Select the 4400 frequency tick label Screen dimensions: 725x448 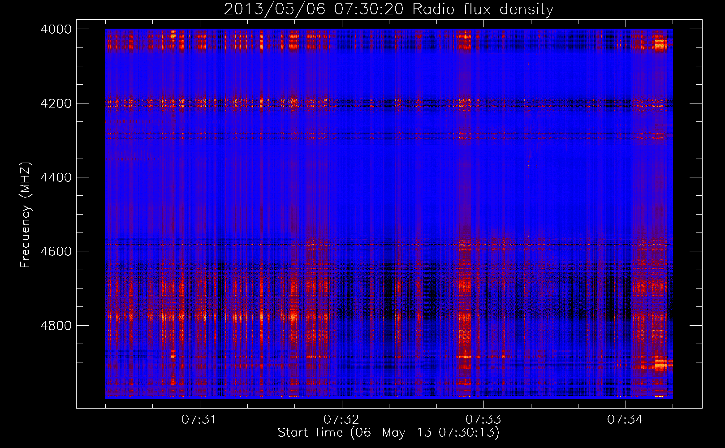coord(56,177)
